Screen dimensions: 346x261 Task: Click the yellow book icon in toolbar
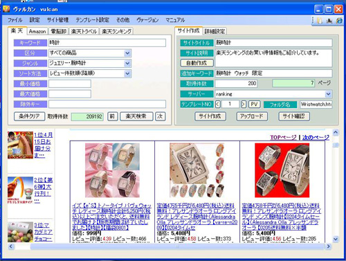click(320, 20)
